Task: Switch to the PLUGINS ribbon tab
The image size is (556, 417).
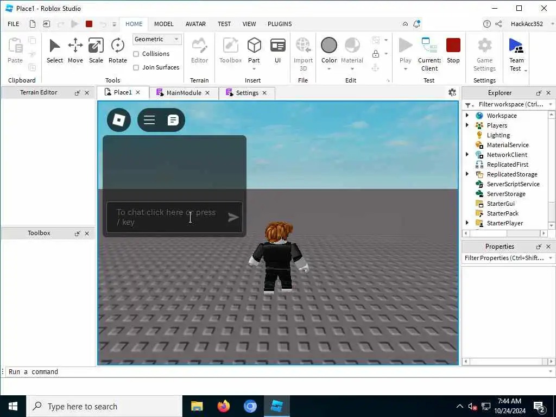Action: 280,24
